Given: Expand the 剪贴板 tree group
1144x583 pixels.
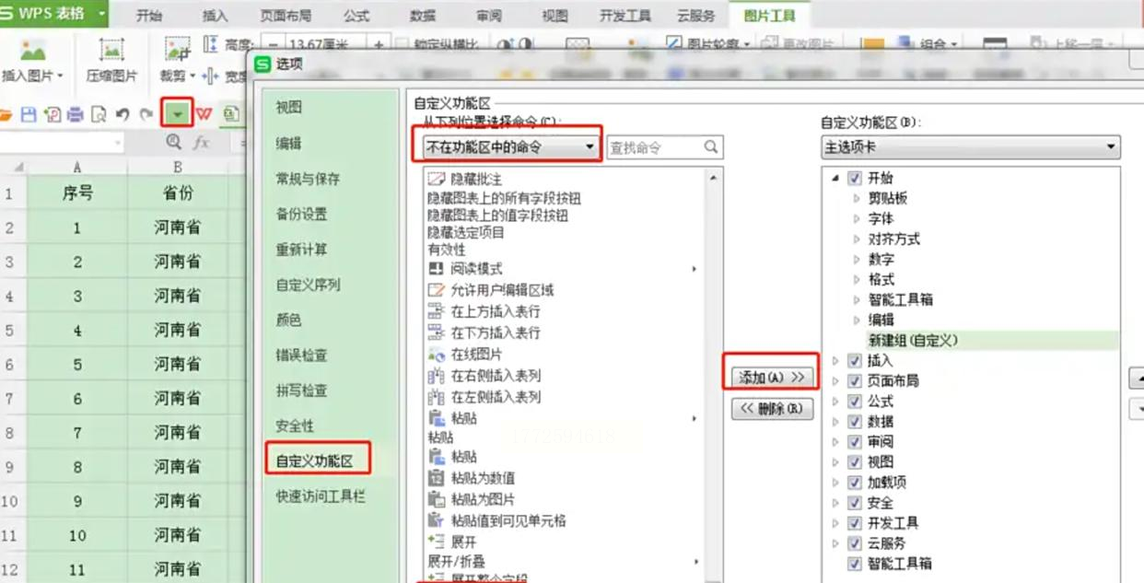Looking at the screenshot, I should [x=858, y=198].
